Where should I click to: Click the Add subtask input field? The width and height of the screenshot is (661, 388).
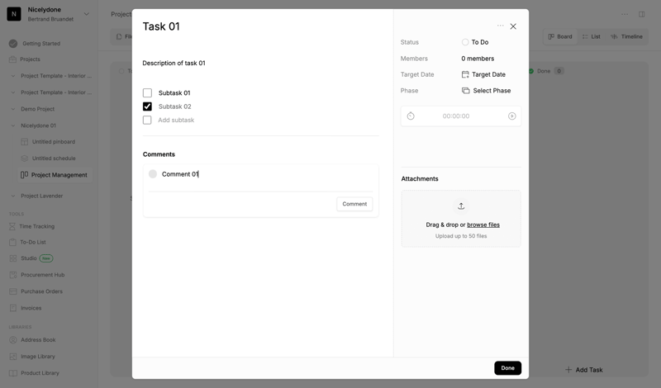tap(176, 120)
